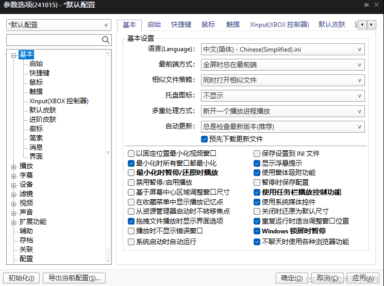Open the 默认皮肤 tab
This screenshot has width=384, height=286.
click(332, 25)
